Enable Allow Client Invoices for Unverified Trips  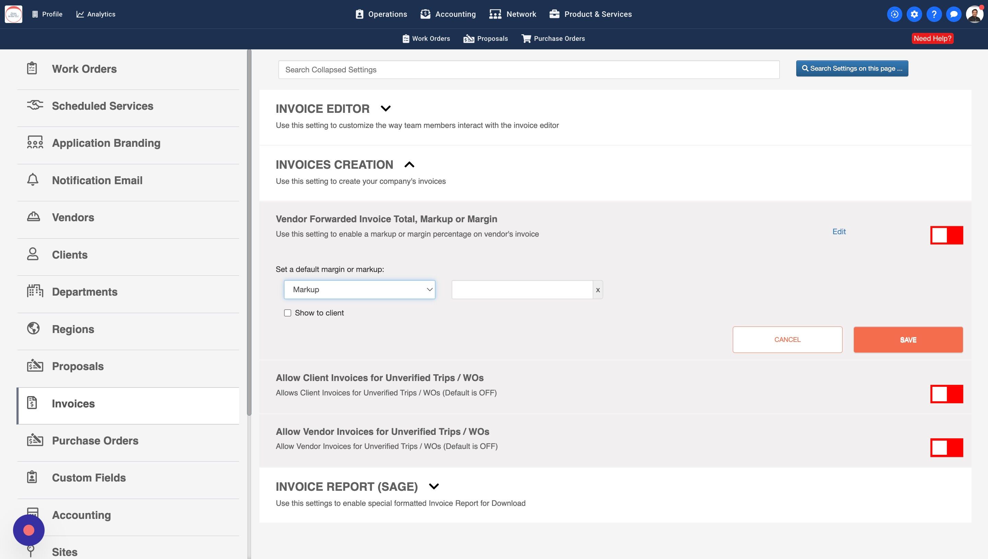click(946, 393)
